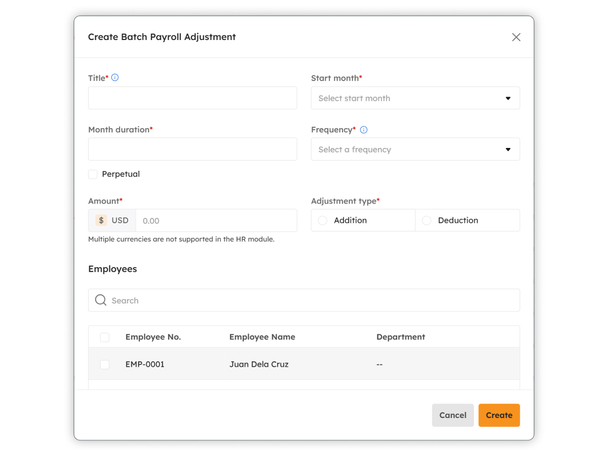Image resolution: width=608 pixels, height=456 pixels.
Task: Click the Amount input field
Action: [216, 220]
